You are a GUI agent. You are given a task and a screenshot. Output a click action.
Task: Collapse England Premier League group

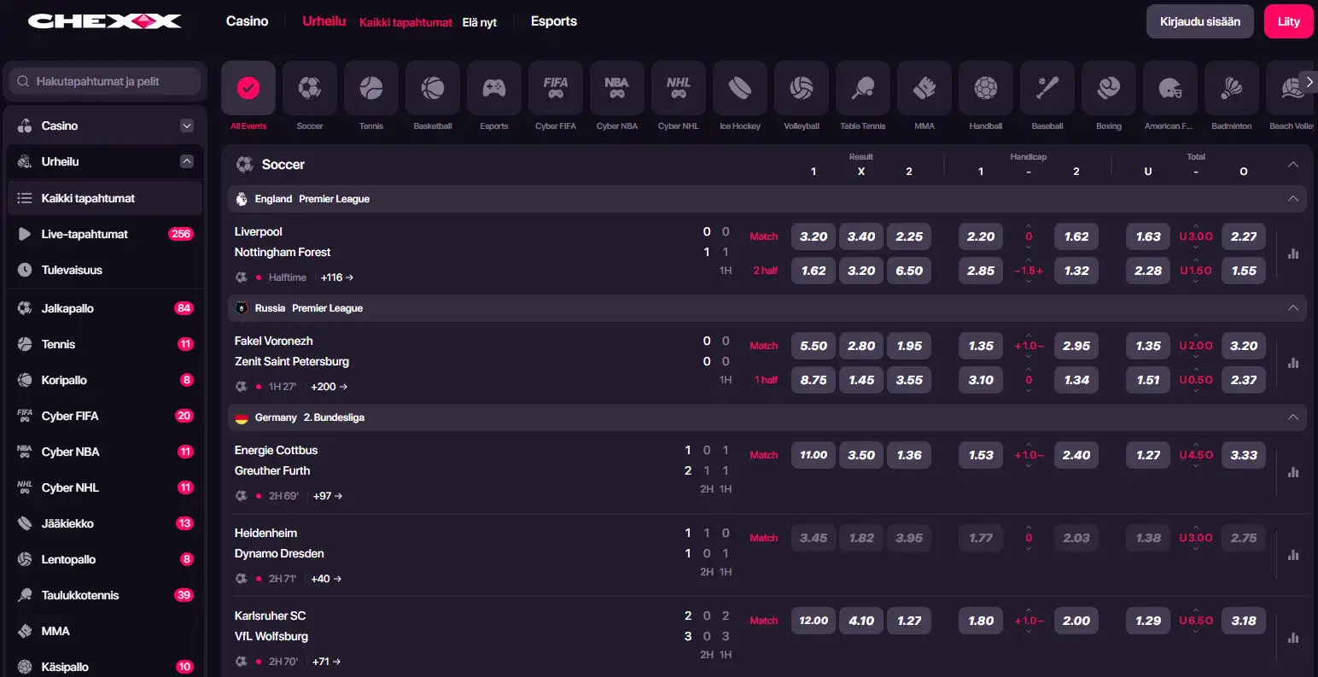click(x=1293, y=199)
